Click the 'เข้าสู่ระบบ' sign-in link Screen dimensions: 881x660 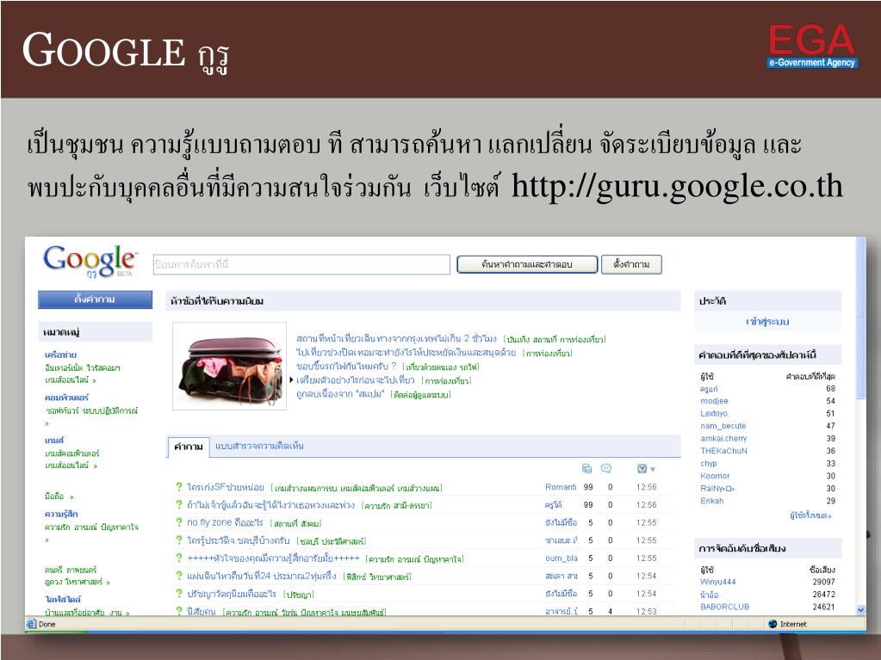767,322
